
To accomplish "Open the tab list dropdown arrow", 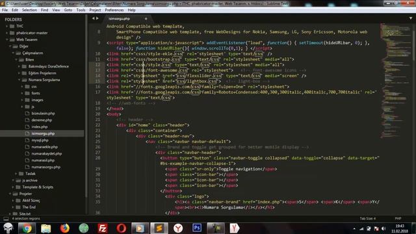I will point(411,18).
